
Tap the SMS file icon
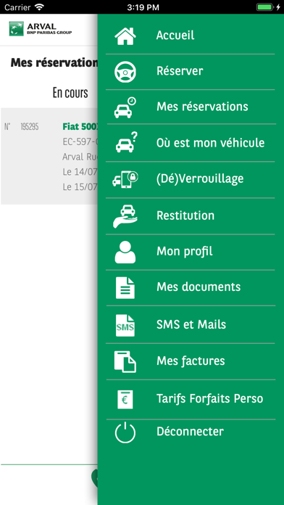click(x=125, y=325)
